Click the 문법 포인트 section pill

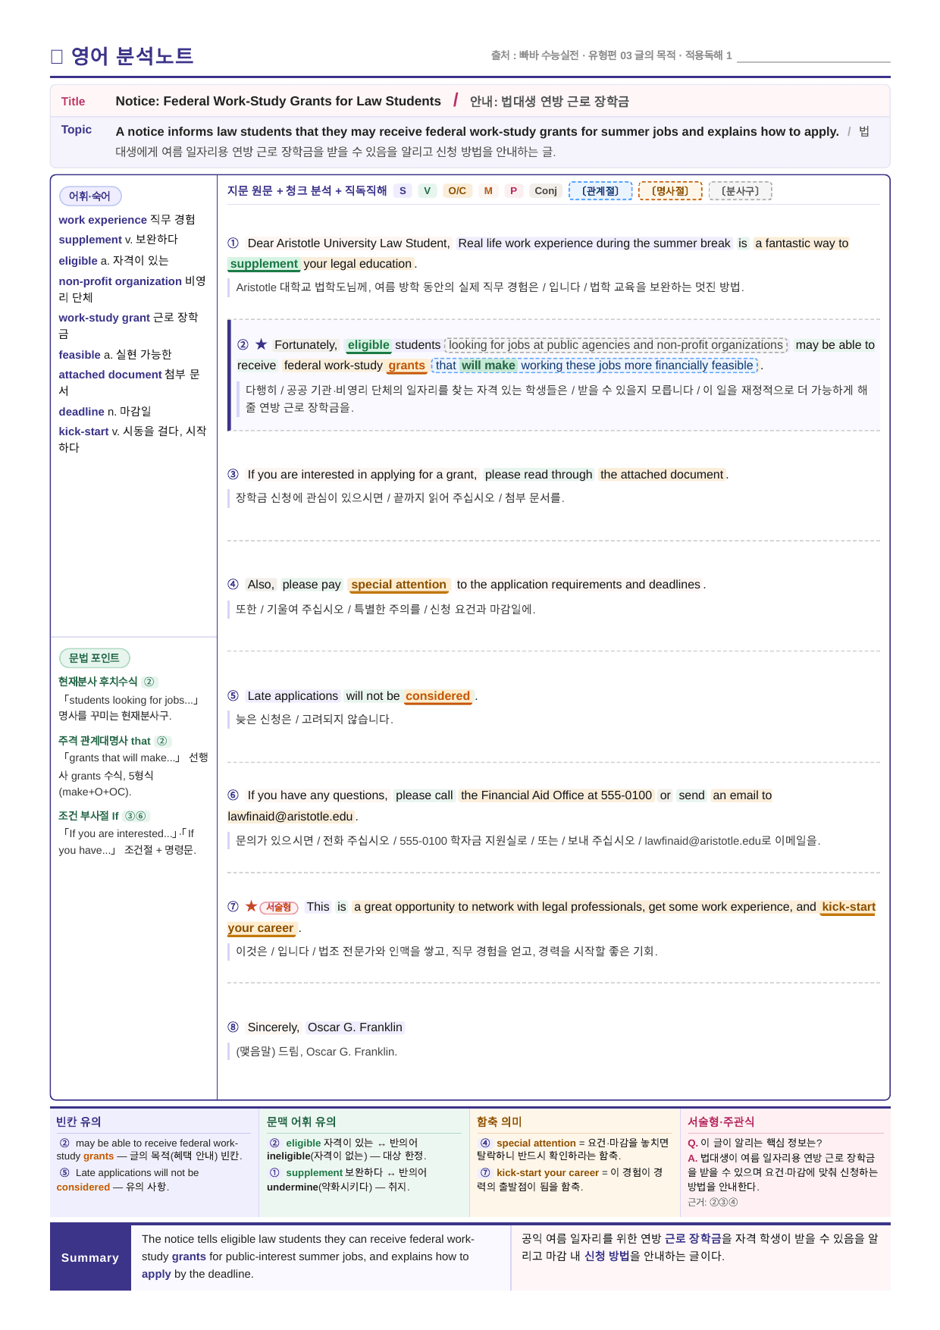coord(94,658)
